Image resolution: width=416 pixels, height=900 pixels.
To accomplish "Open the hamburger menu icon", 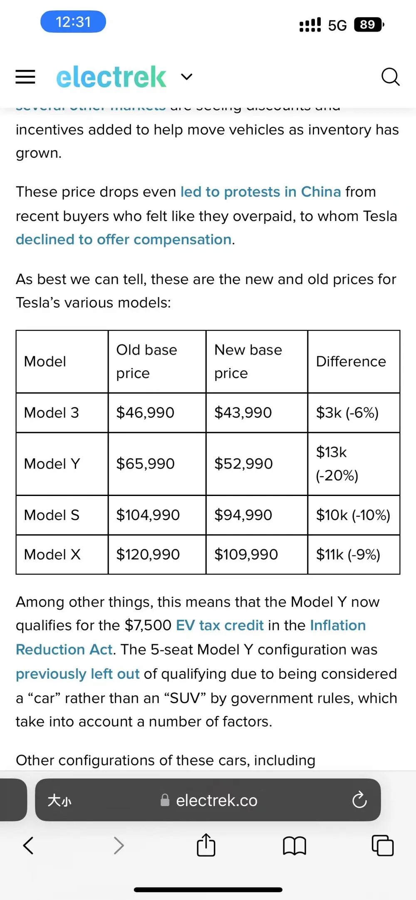I will coord(25,77).
